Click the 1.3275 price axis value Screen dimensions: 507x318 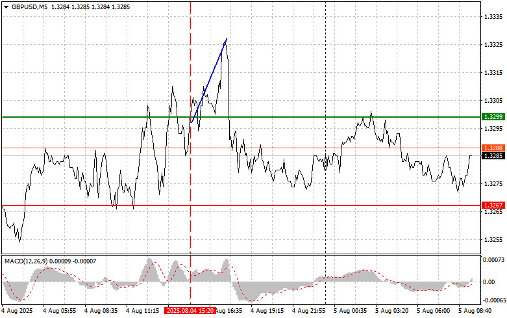point(493,184)
